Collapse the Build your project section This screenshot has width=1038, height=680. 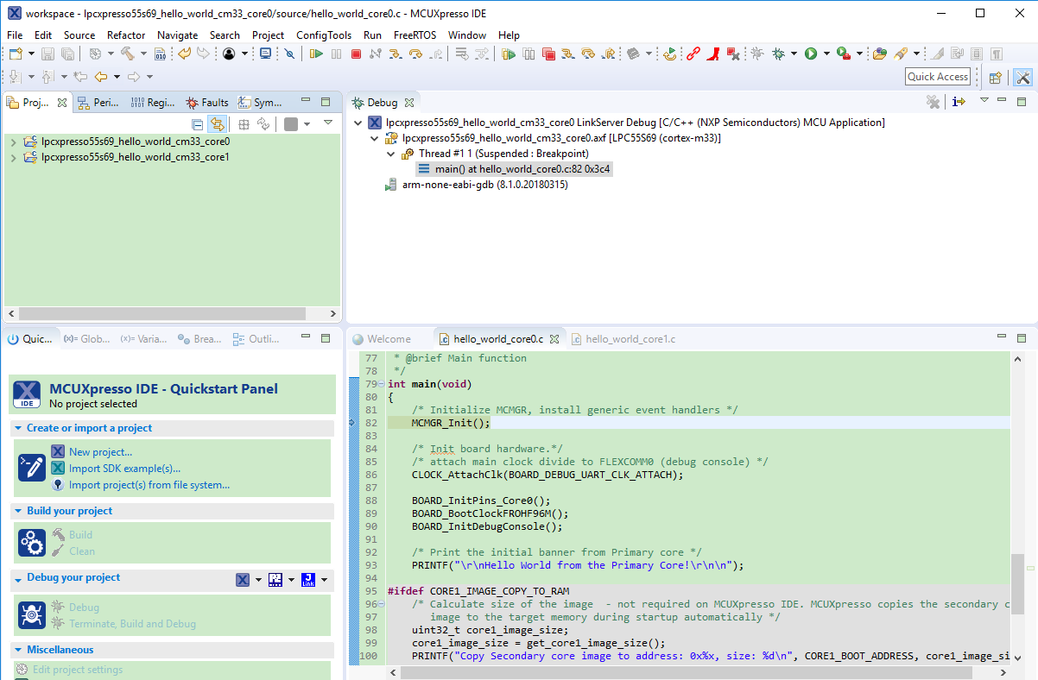[x=18, y=511]
